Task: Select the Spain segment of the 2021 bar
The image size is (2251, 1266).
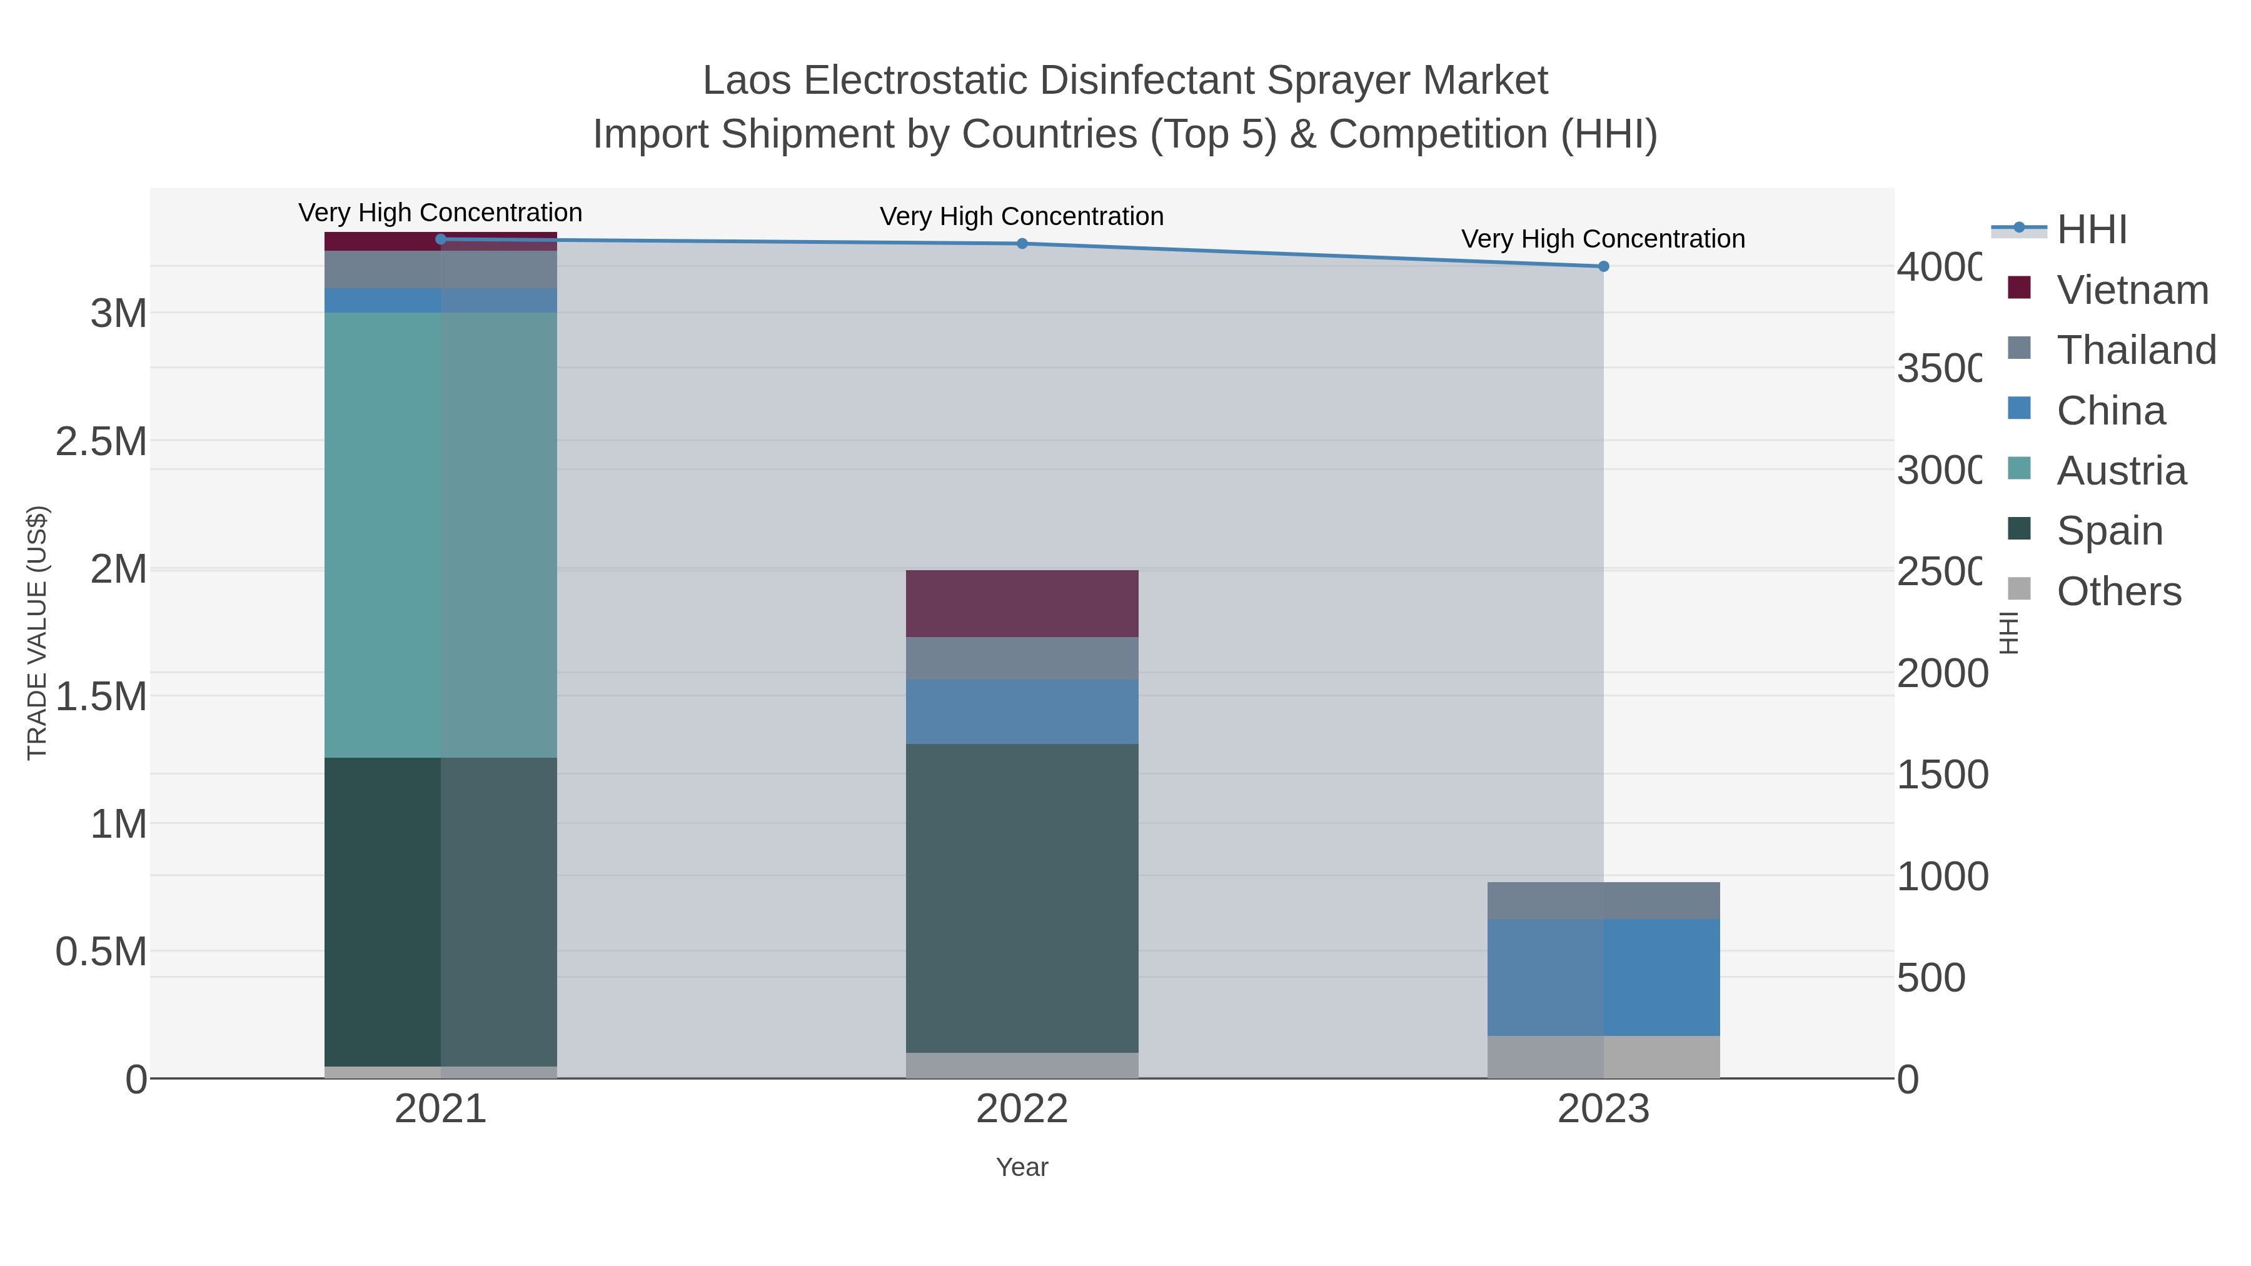Action: [440, 912]
